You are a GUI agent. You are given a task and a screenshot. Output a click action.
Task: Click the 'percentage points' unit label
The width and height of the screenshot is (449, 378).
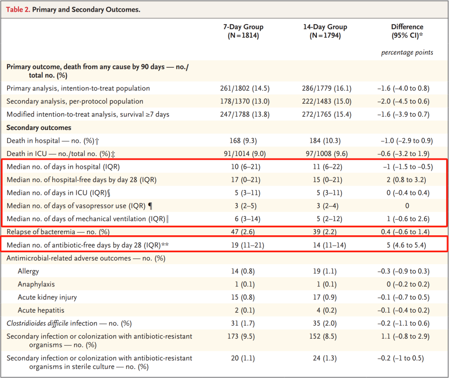coord(407,53)
